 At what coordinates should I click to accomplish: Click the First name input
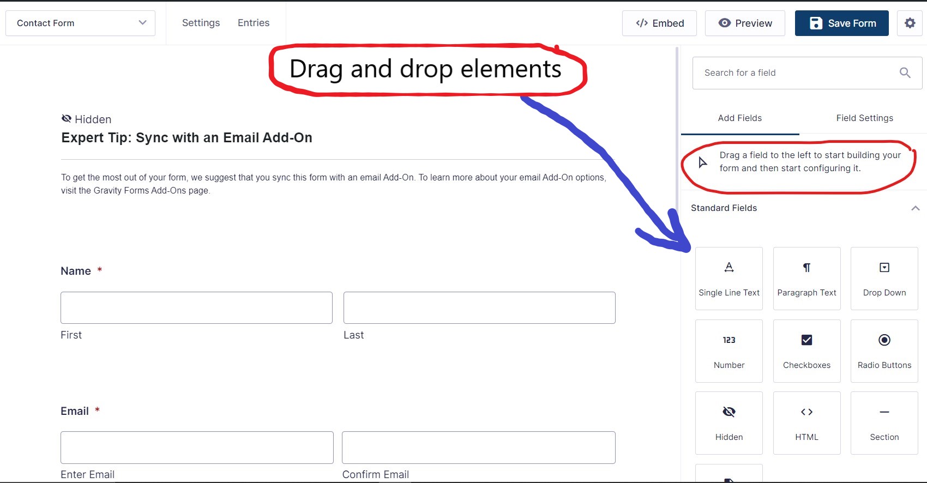(196, 307)
